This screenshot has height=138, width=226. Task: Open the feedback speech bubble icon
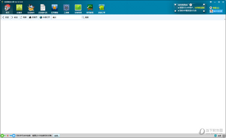pos(211,2)
